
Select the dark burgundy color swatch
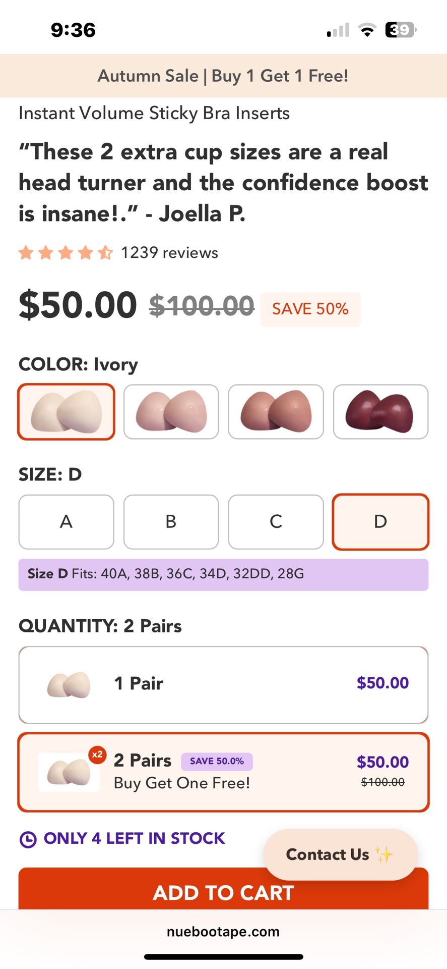click(380, 412)
